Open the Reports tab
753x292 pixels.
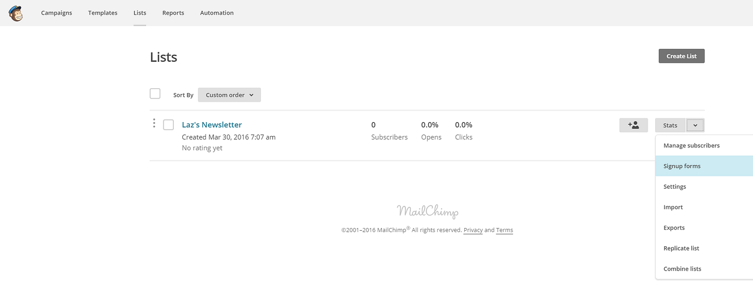(x=173, y=13)
